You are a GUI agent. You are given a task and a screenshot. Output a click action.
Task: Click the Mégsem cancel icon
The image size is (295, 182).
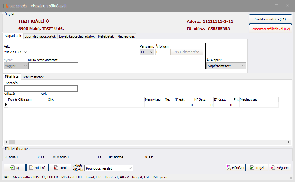click(x=273, y=168)
